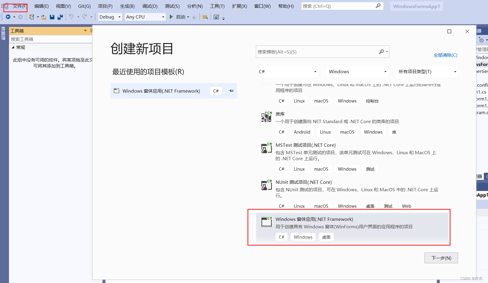Click the maximize dialog square icon
Viewport: 488px width, 283px height.
click(x=449, y=31)
